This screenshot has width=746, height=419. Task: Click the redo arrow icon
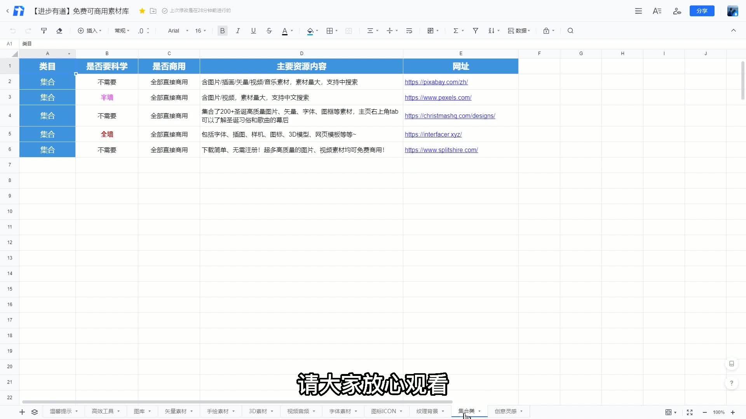pos(28,31)
